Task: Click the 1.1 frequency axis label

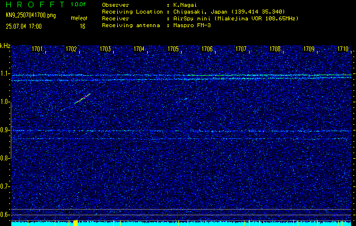Action: 4,73
